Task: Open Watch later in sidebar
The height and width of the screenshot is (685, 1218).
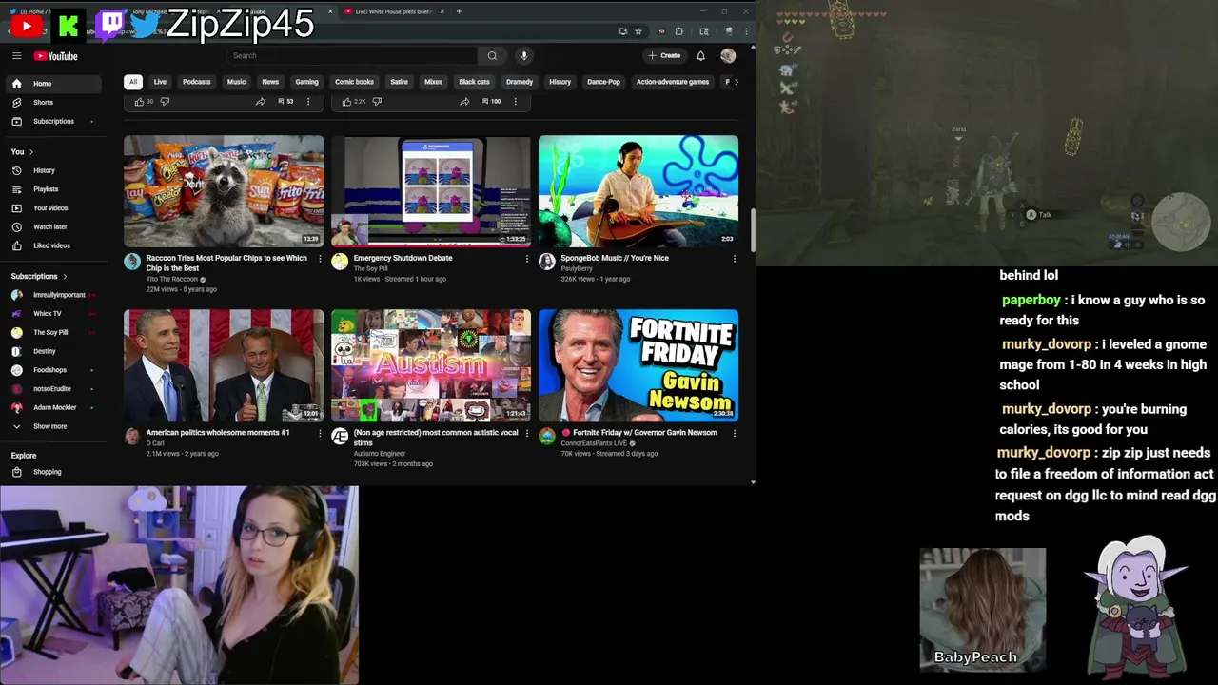Action: point(51,227)
